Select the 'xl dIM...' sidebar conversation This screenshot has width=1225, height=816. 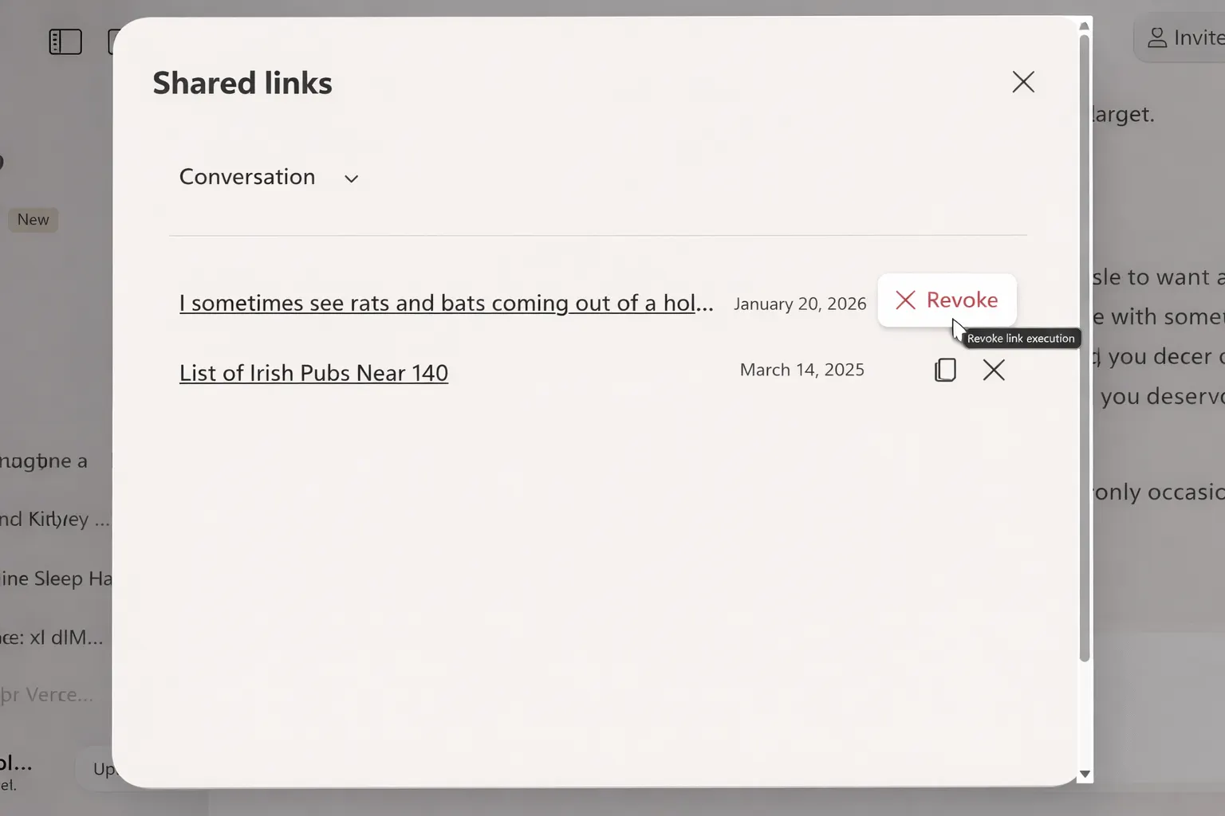click(x=52, y=637)
